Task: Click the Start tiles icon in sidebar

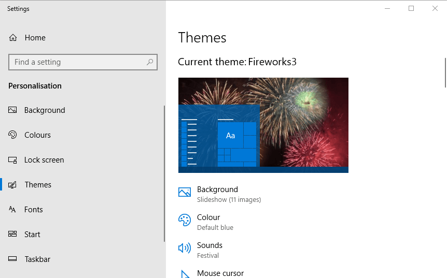Action: 13,235
